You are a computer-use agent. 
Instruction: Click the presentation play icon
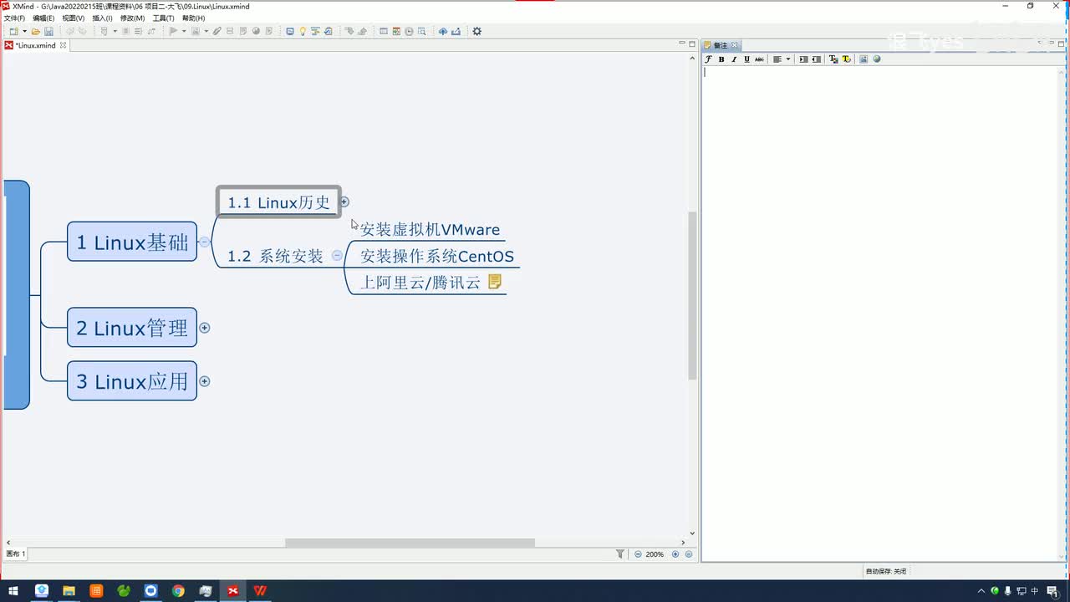point(173,32)
